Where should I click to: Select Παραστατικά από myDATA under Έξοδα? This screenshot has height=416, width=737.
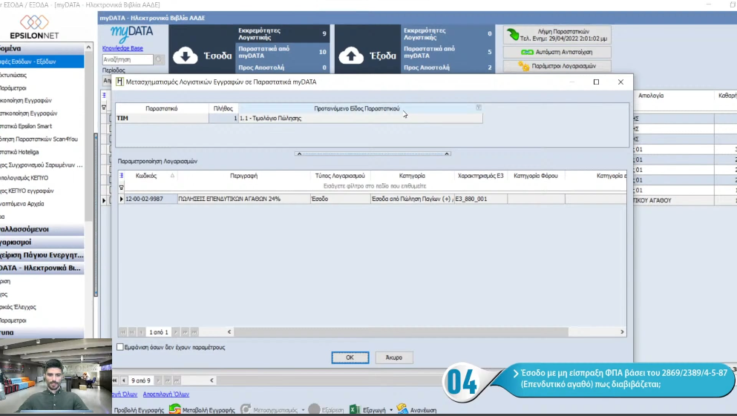click(448, 52)
